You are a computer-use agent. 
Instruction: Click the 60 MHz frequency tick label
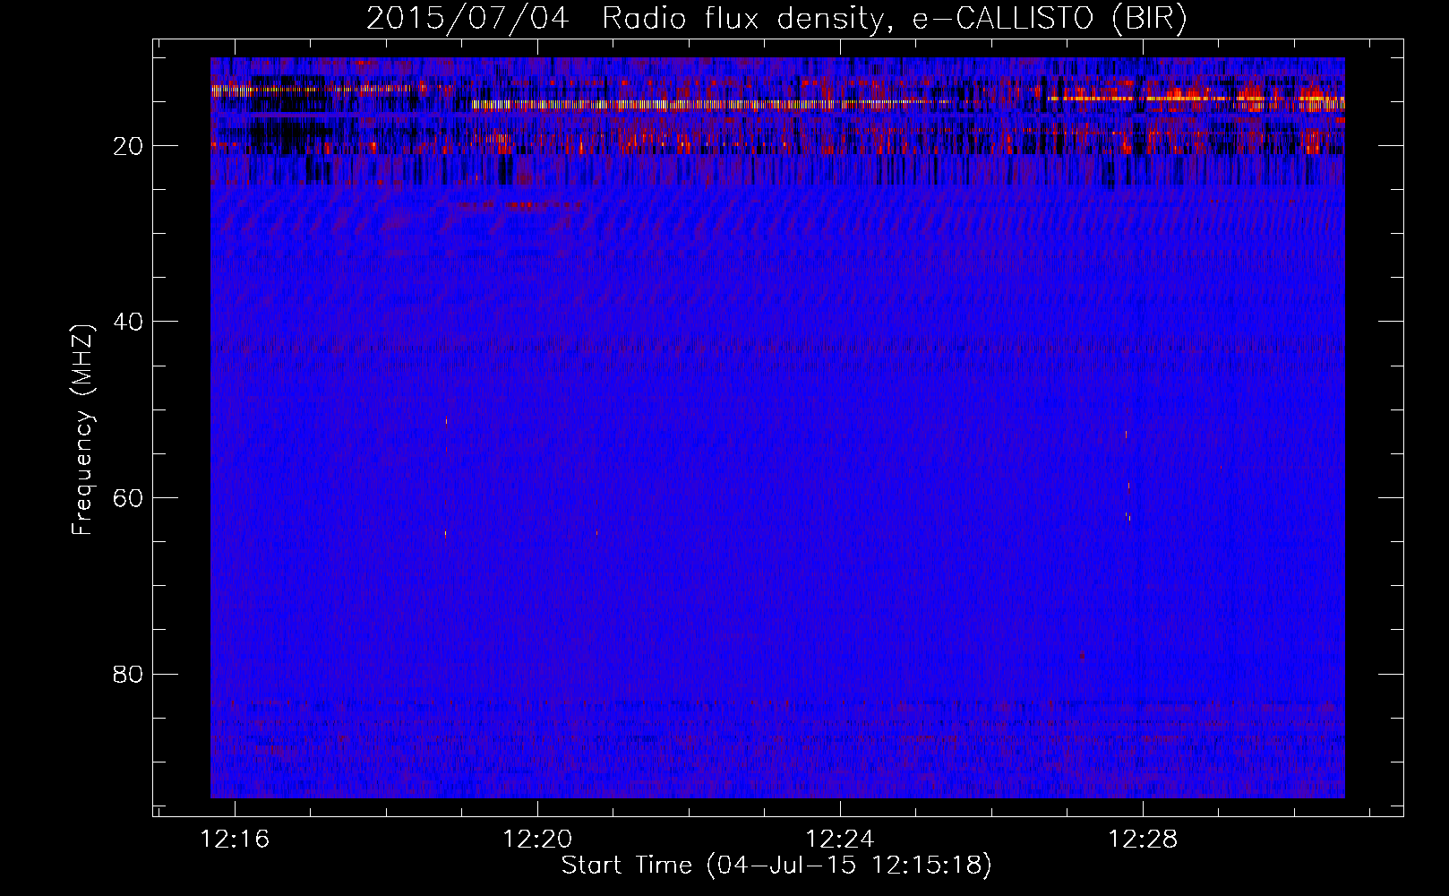point(129,497)
